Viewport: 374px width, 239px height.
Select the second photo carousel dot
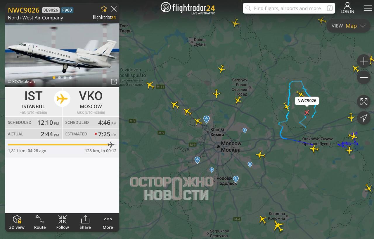coord(60,78)
